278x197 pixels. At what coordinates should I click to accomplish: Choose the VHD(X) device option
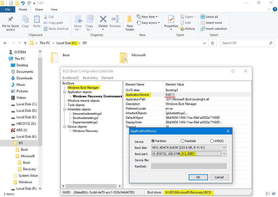coord(212,141)
